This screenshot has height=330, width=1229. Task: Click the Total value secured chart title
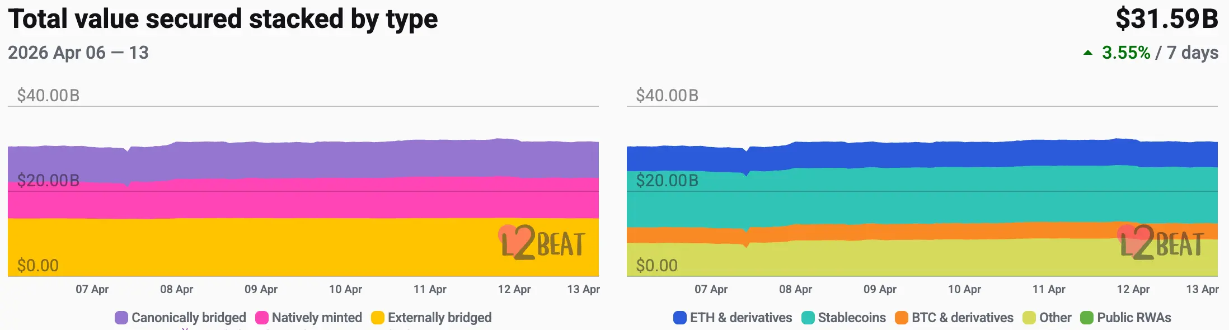pyautogui.click(x=223, y=19)
